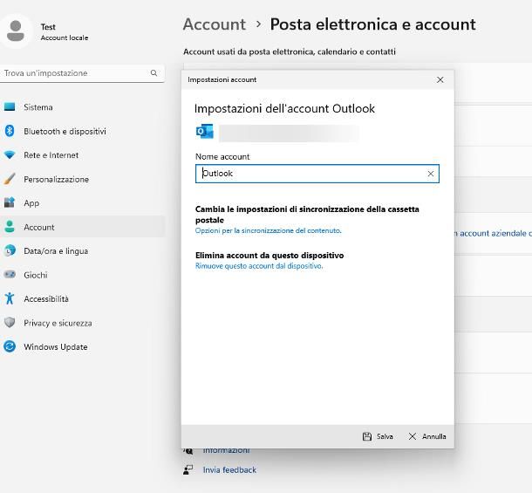Click the Invia feedback link
This screenshot has width=532, height=493.
click(229, 470)
